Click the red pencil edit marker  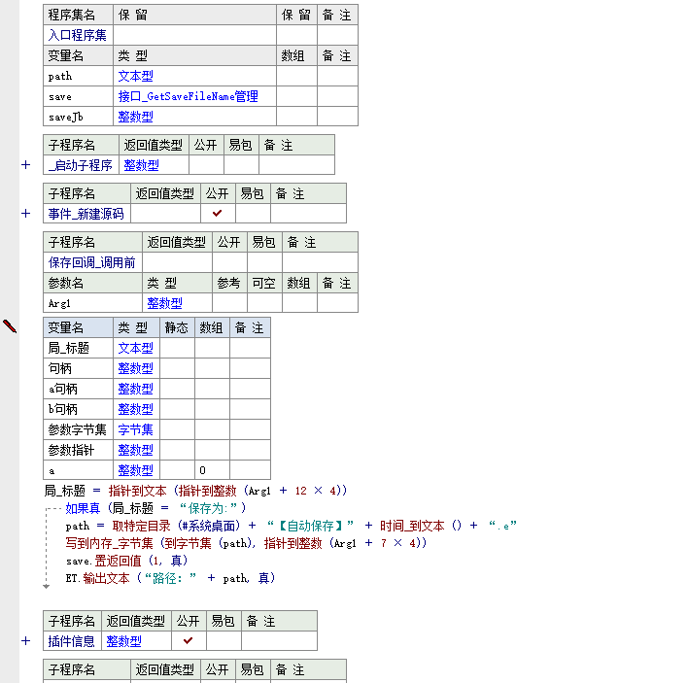click(x=10, y=325)
